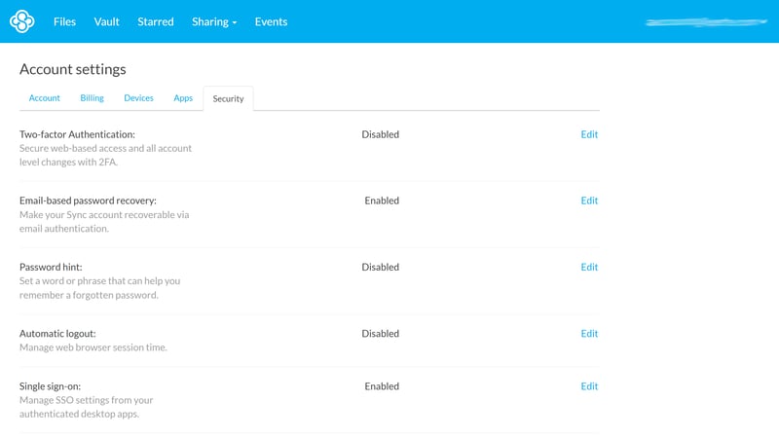Switch to the Account tab
Viewport: 779px width, 438px height.
click(44, 98)
